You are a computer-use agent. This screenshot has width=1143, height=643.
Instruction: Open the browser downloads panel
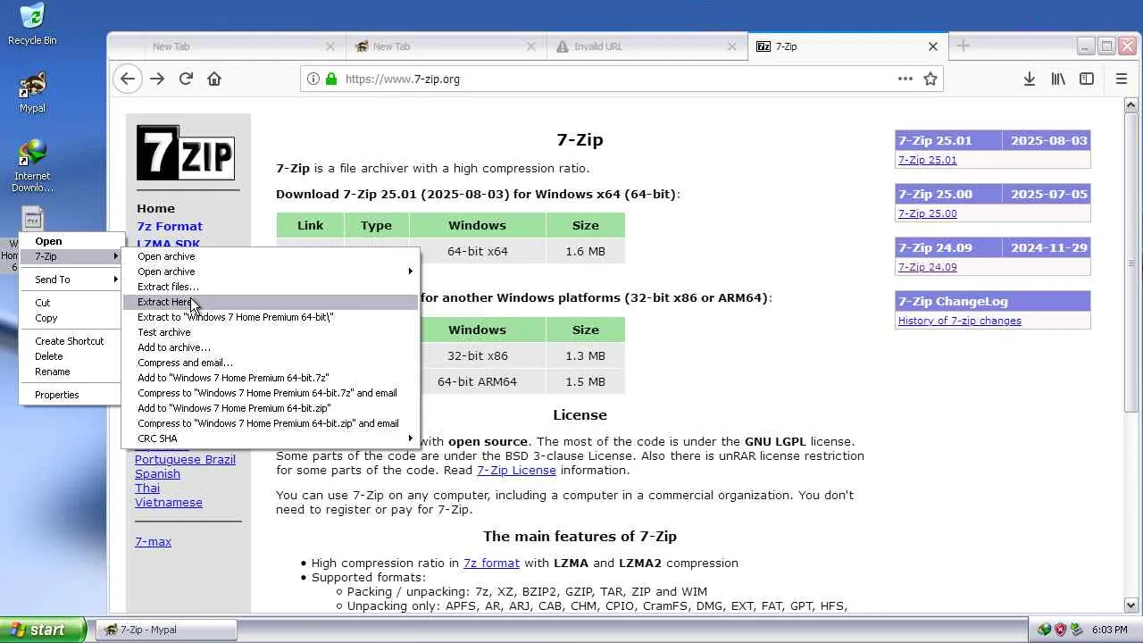pos(1030,79)
